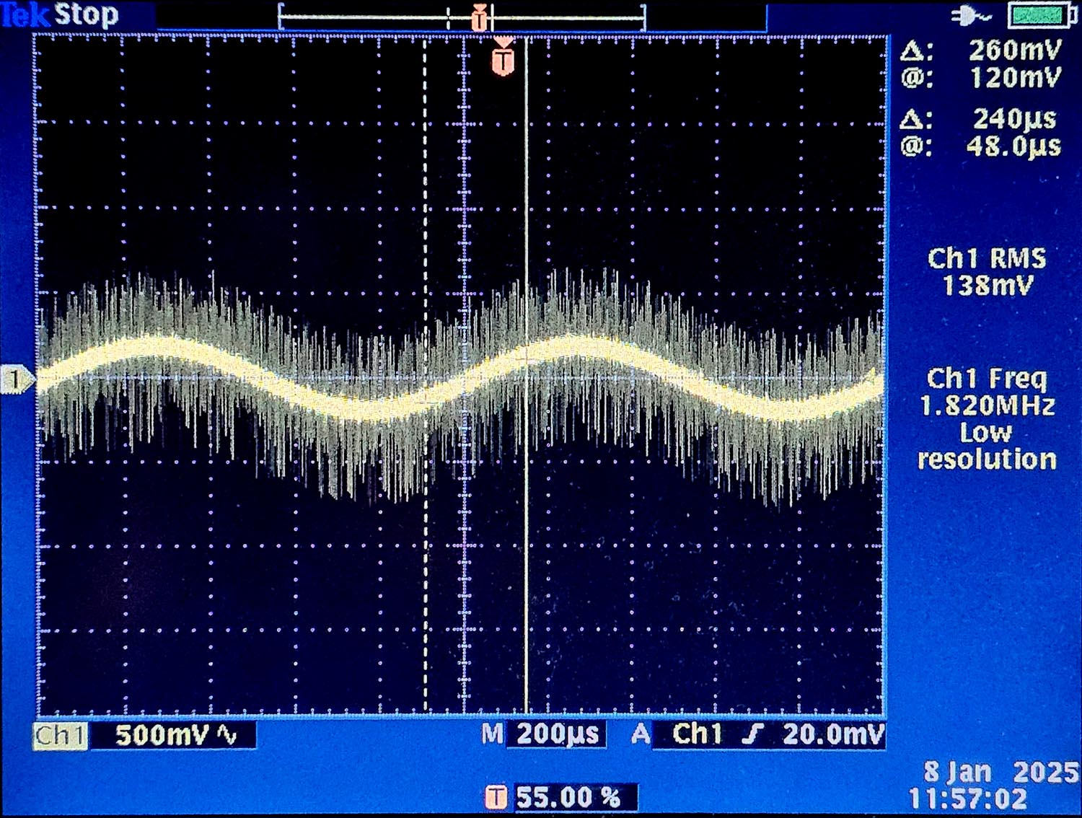Click the trigger source A Ch1 readout
Screen dimensions: 1082x818
(677, 734)
